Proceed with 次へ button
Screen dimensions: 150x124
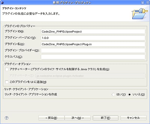coord(78,118)
